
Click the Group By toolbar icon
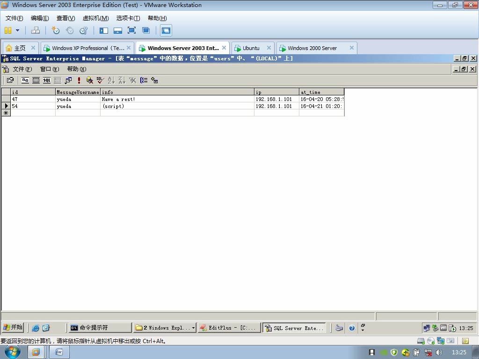[x=144, y=80]
